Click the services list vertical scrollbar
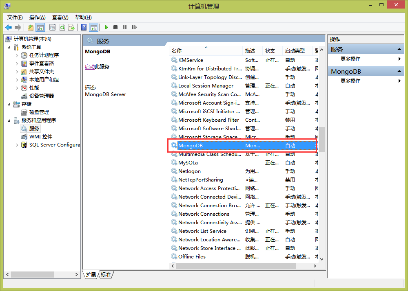Screen dimensions: 408x291 [x=322, y=140]
